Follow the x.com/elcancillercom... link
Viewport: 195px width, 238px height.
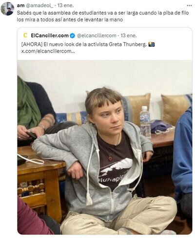click(x=48, y=51)
